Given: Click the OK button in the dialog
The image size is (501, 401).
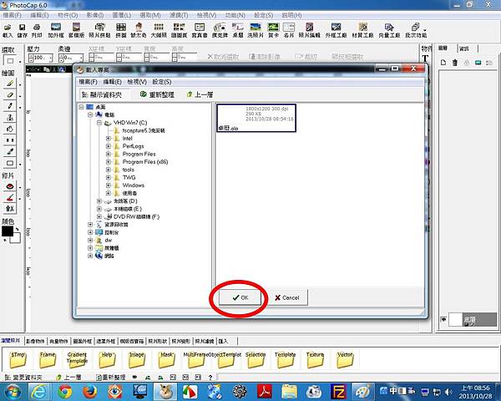Looking at the screenshot, I should coord(240,297).
